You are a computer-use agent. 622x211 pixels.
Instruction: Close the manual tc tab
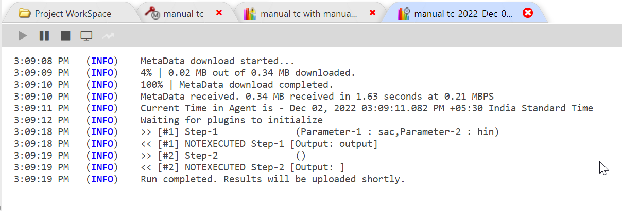[219, 13]
